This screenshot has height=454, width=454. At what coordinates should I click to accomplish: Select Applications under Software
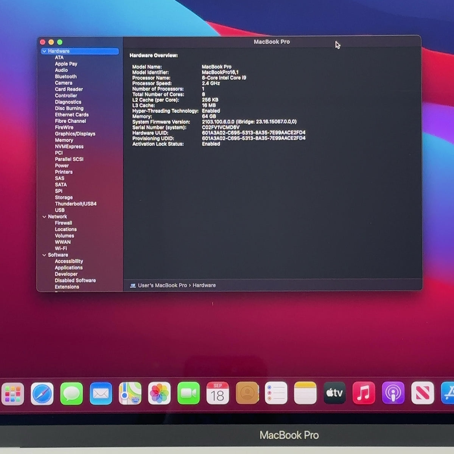tap(68, 268)
